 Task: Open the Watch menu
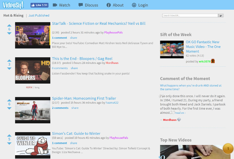[61, 5]
